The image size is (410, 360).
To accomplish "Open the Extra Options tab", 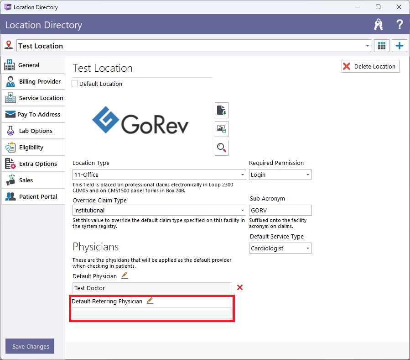I will point(33,164).
